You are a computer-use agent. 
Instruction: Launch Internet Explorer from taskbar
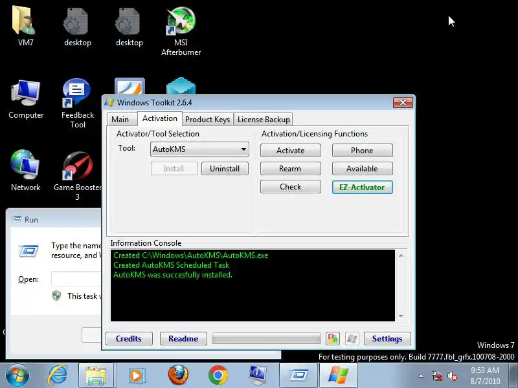point(58,376)
